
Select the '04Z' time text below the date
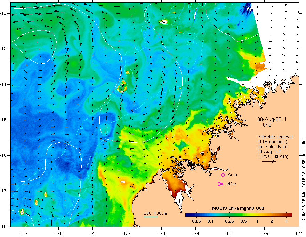pos(267,125)
